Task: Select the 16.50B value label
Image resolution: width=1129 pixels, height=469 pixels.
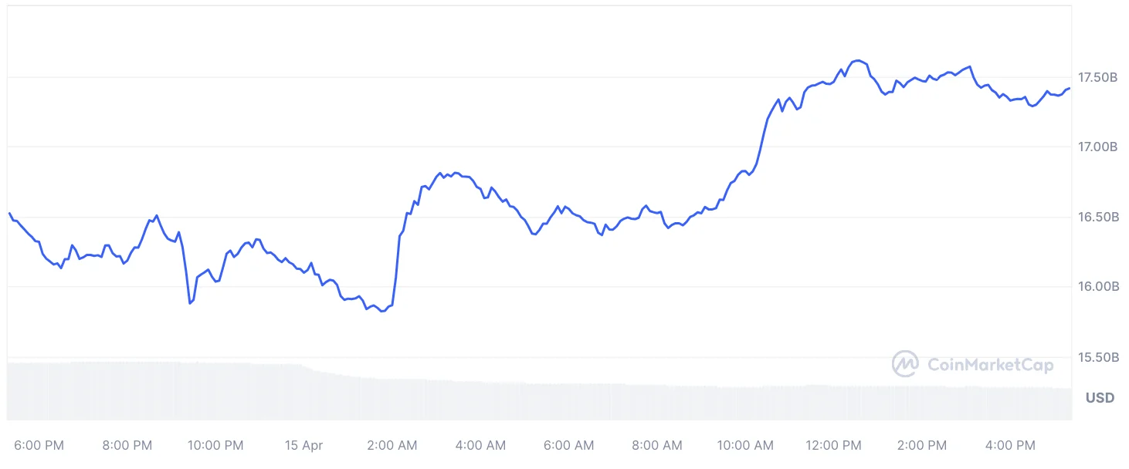Action: (x=1097, y=218)
